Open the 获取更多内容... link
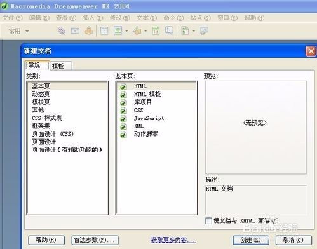The image size is (317, 249). (x=173, y=240)
